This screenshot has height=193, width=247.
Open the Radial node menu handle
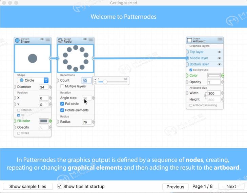coord(91,39)
